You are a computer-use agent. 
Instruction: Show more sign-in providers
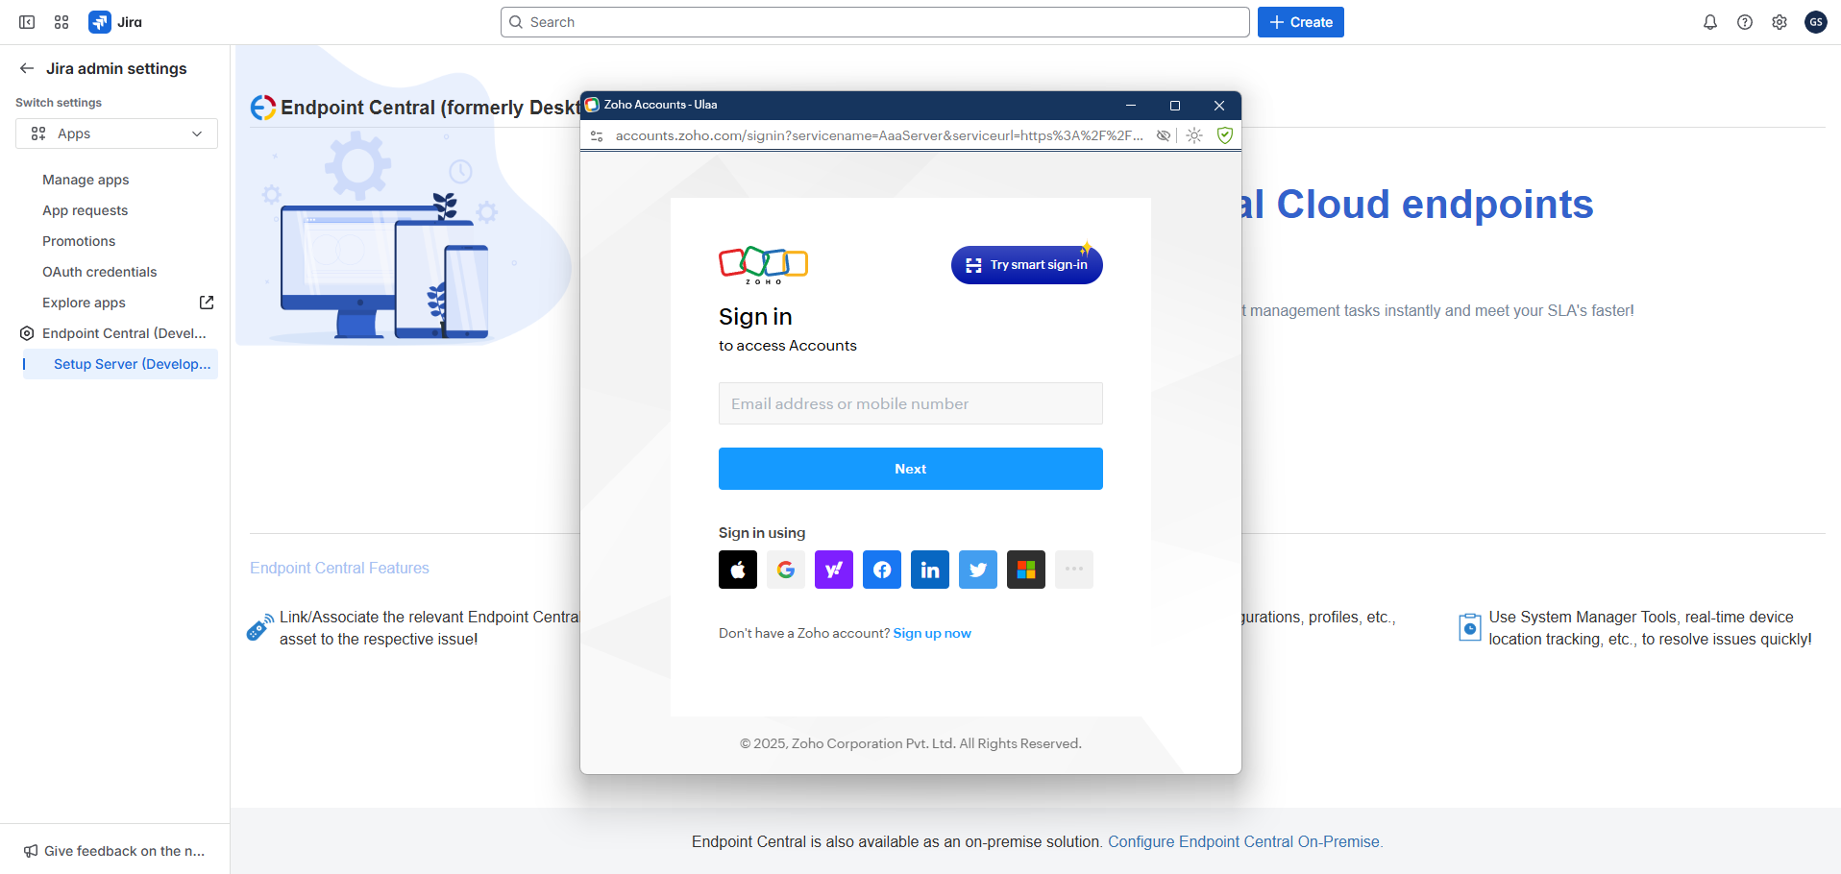[1074, 570]
